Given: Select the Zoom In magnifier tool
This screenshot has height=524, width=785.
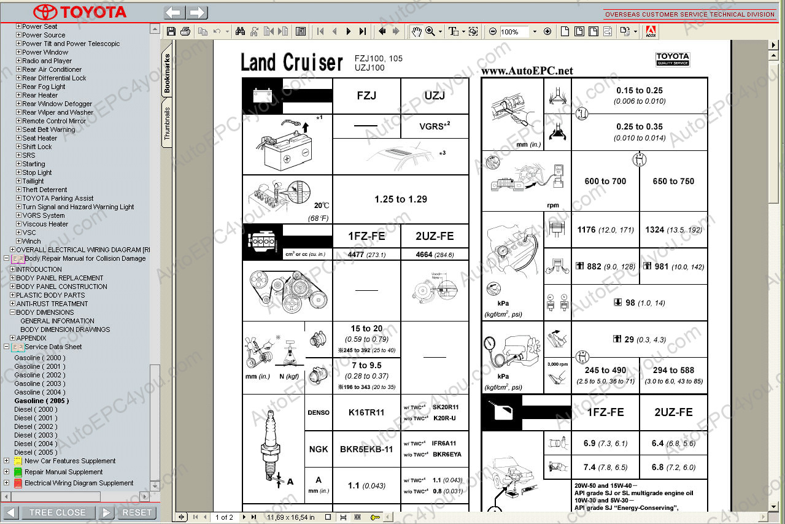Looking at the screenshot, I should click(x=430, y=31).
